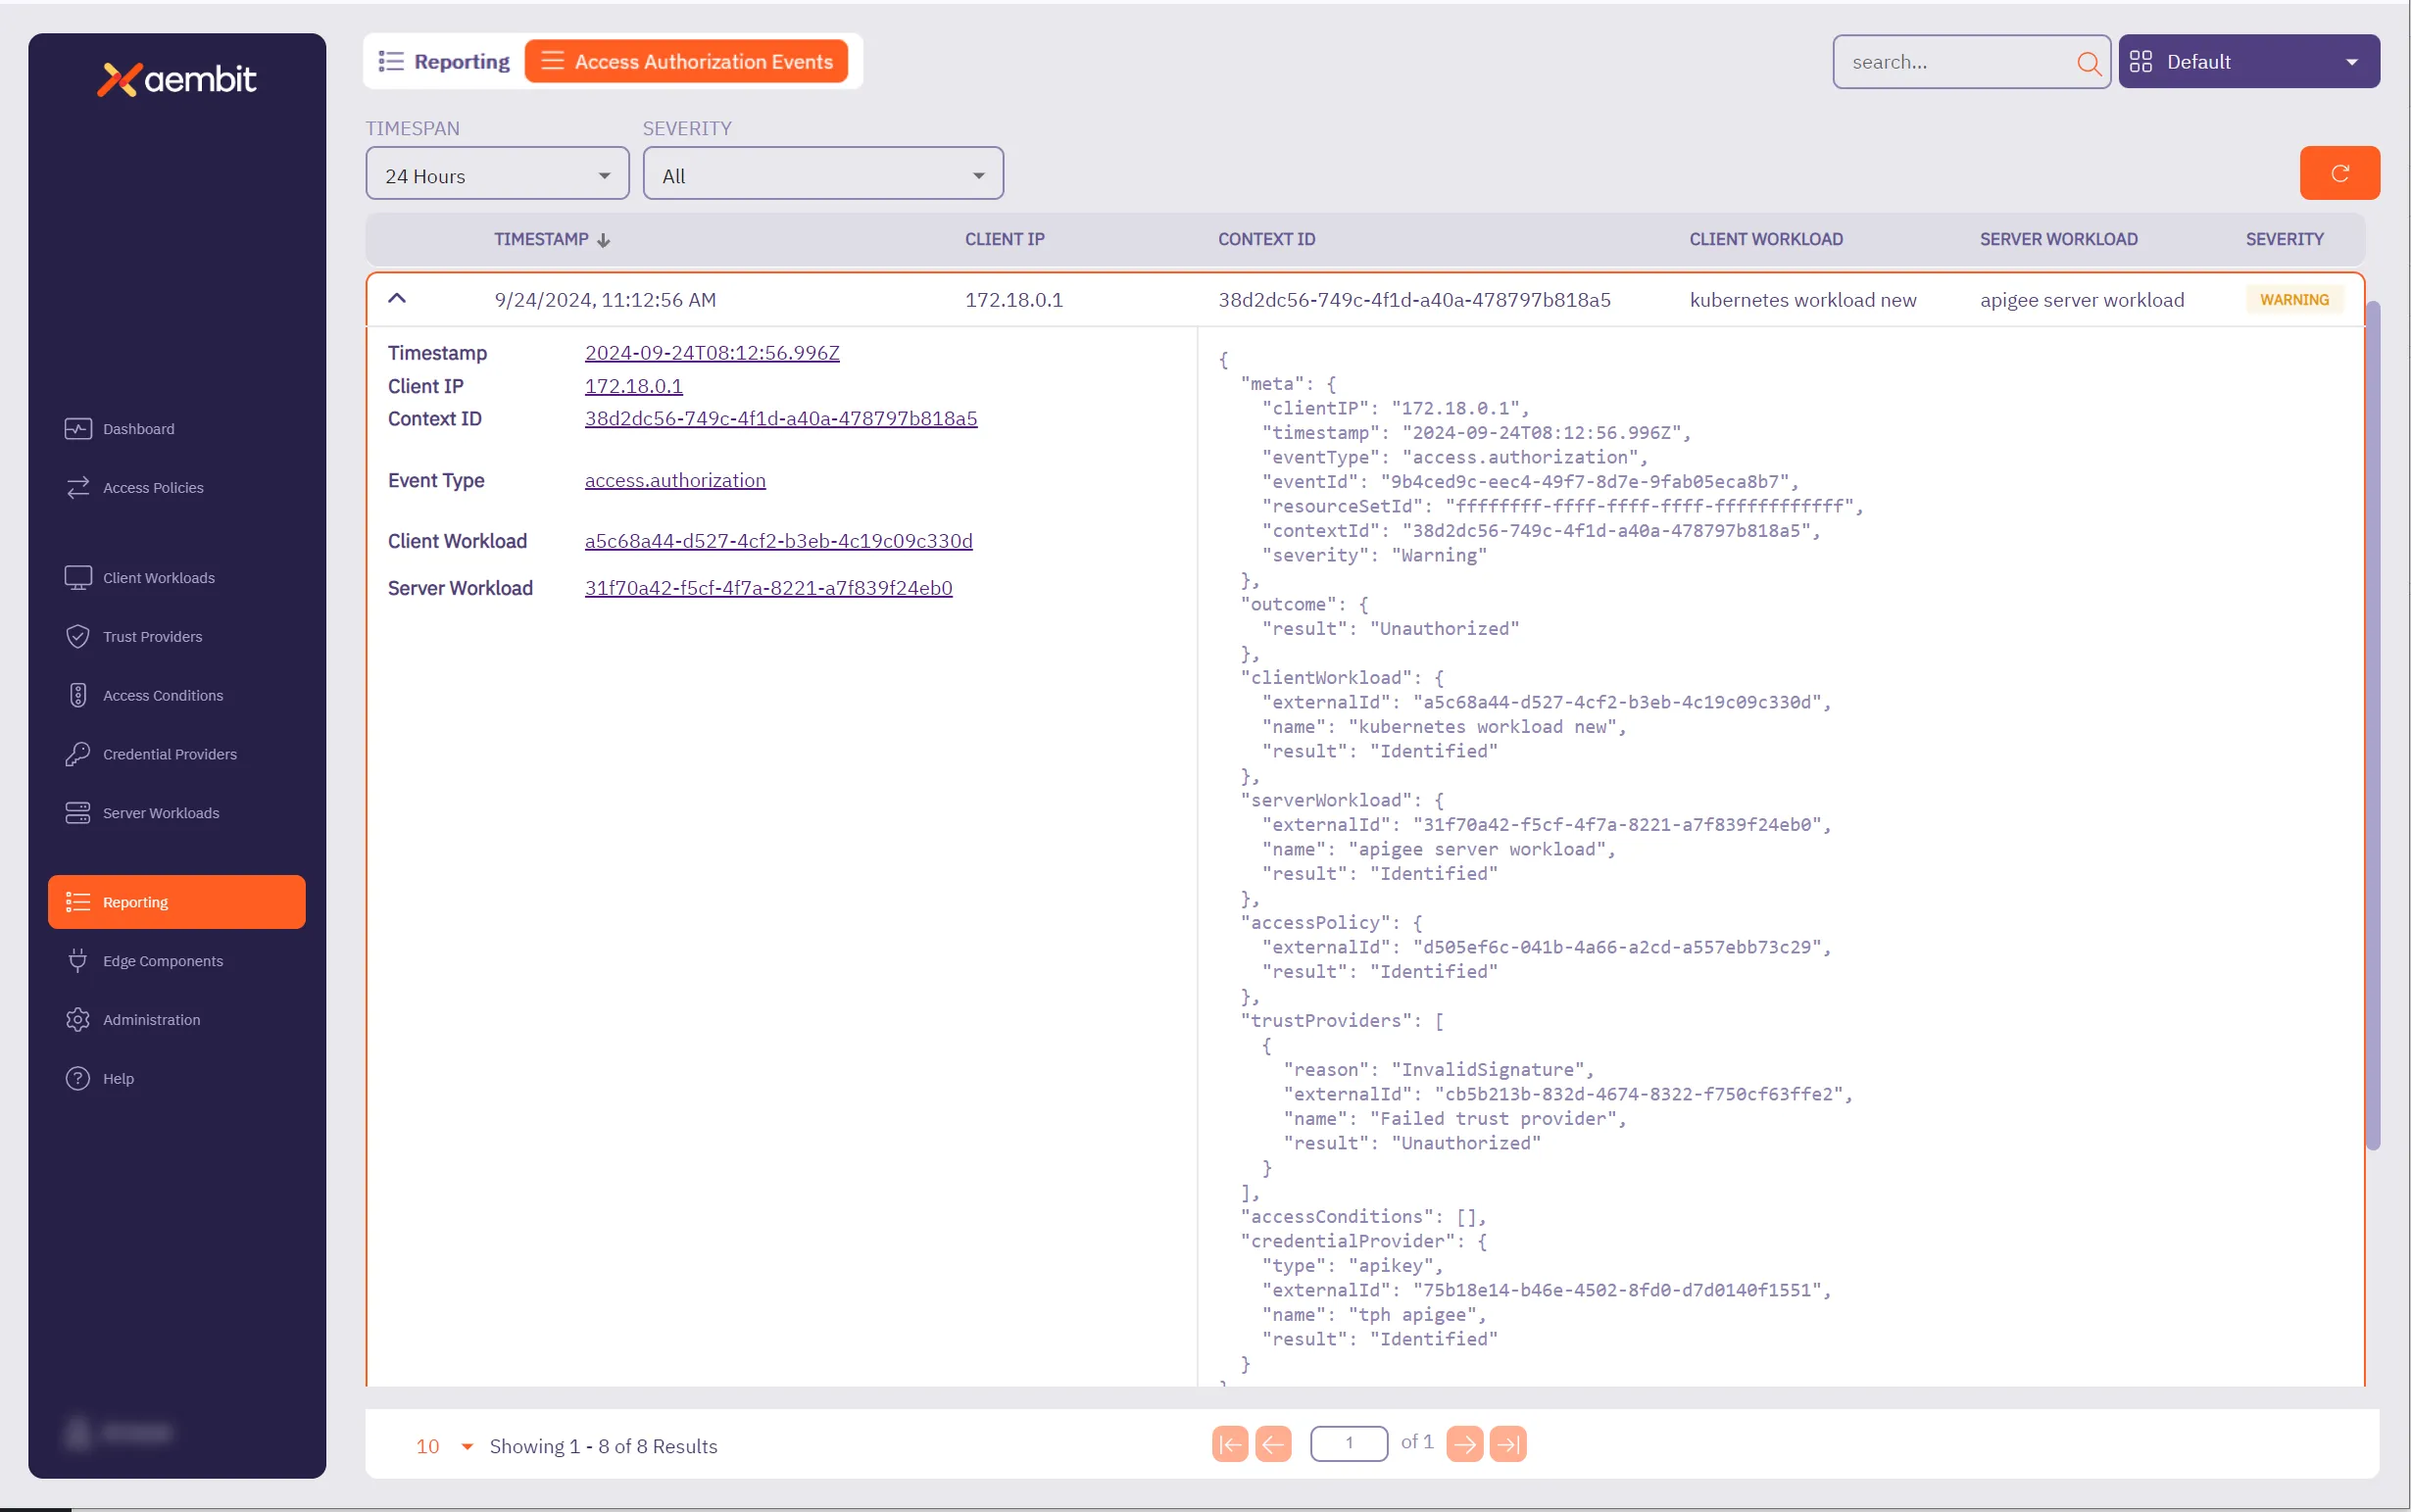Open Trust Providers from the sidebar
This screenshot has height=1512, width=2411.
pyautogui.click(x=152, y=637)
